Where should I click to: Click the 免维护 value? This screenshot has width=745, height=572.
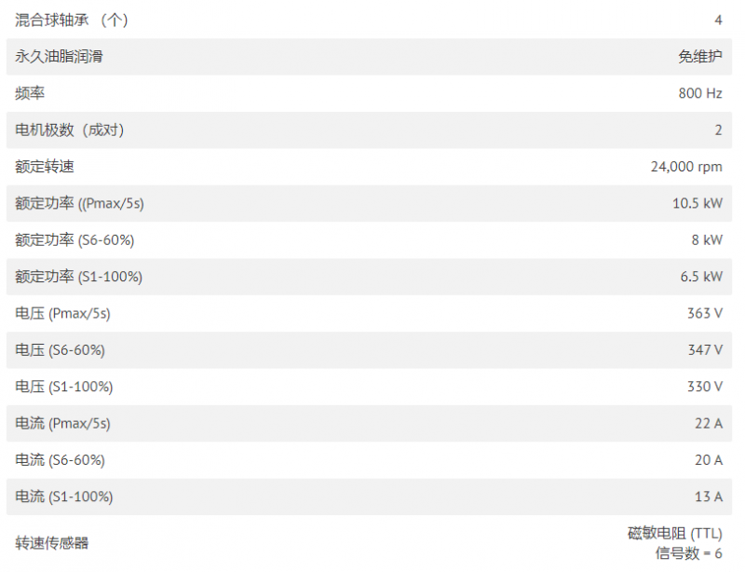click(700, 57)
